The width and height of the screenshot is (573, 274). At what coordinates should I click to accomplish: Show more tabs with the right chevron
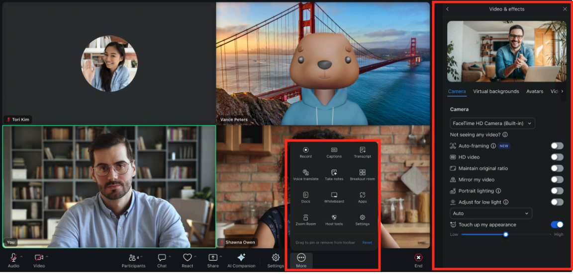(x=562, y=91)
